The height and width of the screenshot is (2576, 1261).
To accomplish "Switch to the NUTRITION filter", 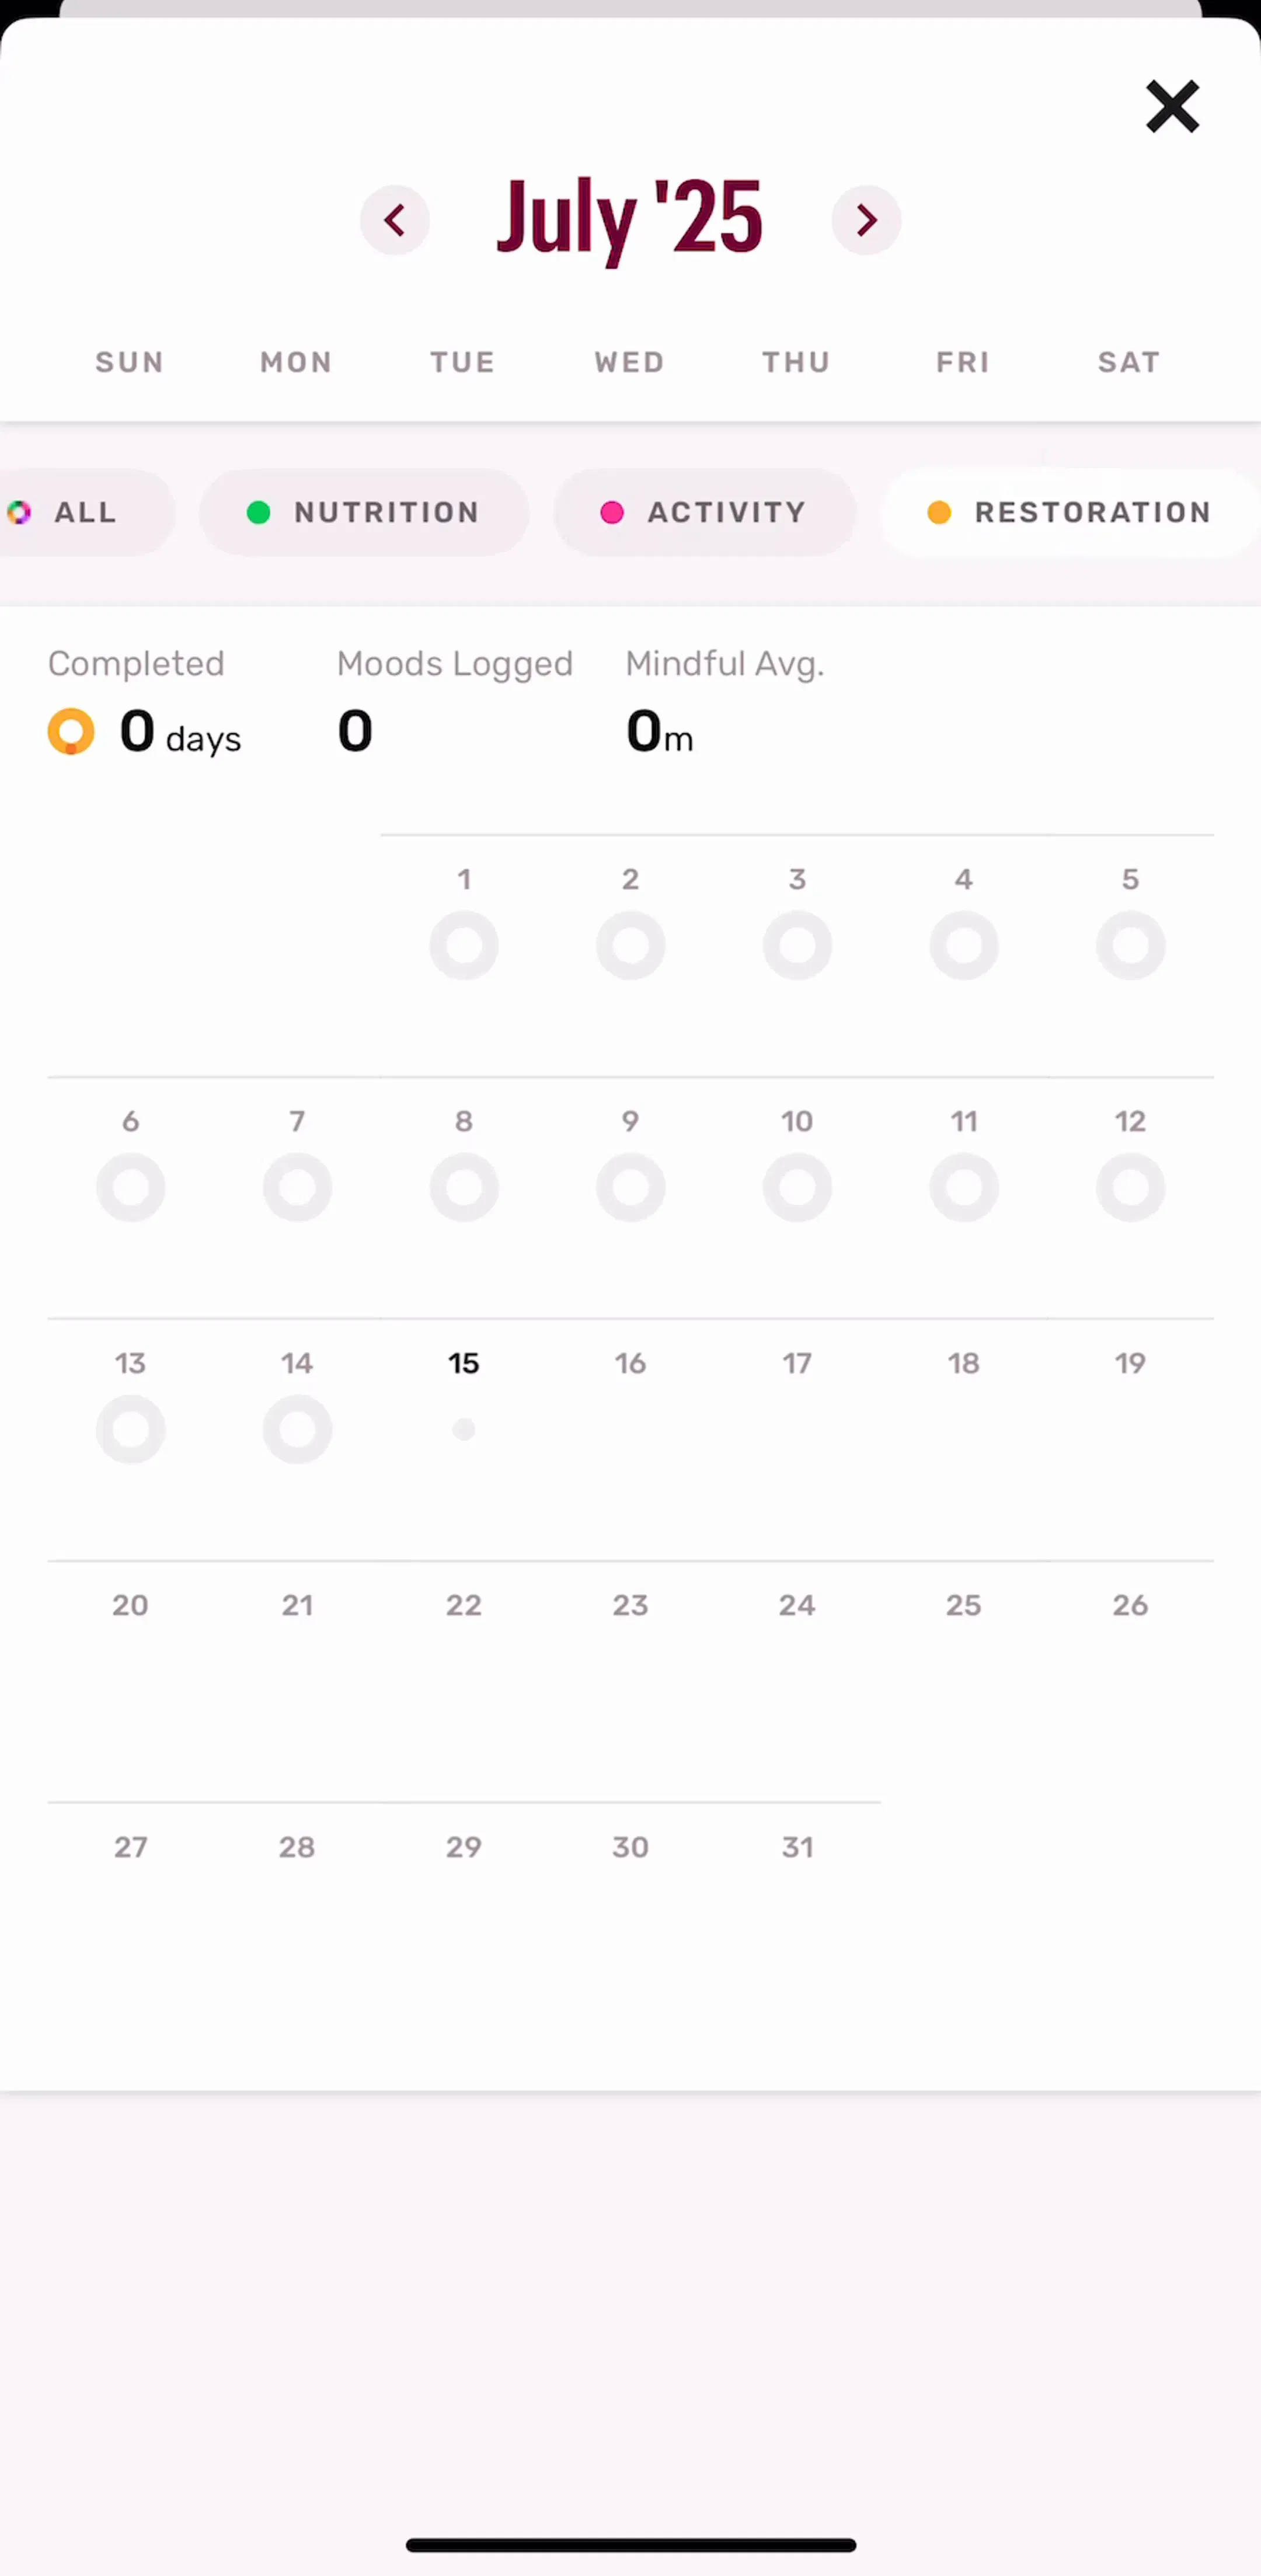I will (364, 512).
